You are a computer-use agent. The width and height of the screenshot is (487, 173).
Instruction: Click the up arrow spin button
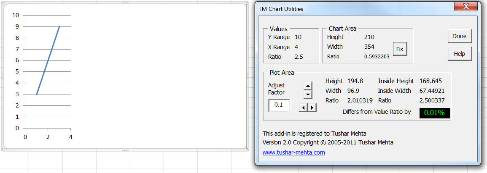308,86
